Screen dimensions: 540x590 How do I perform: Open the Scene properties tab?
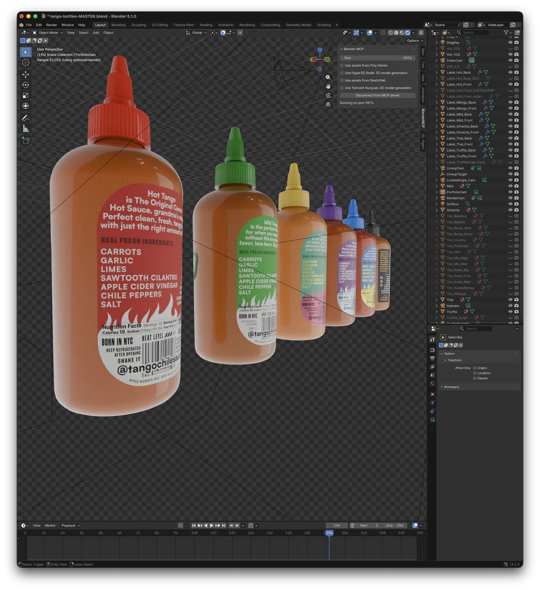[433, 375]
